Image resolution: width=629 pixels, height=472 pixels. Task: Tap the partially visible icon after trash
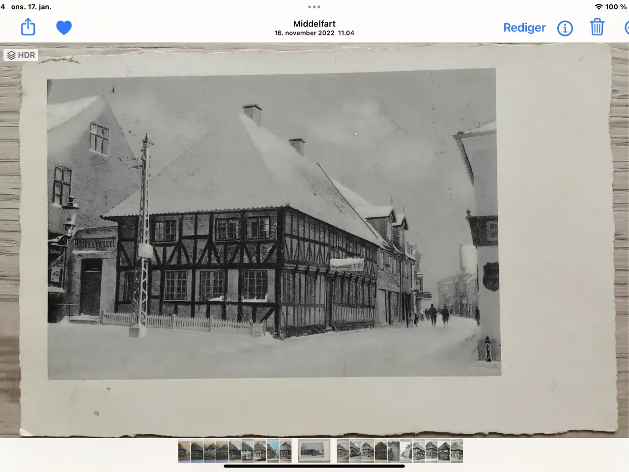click(x=627, y=28)
